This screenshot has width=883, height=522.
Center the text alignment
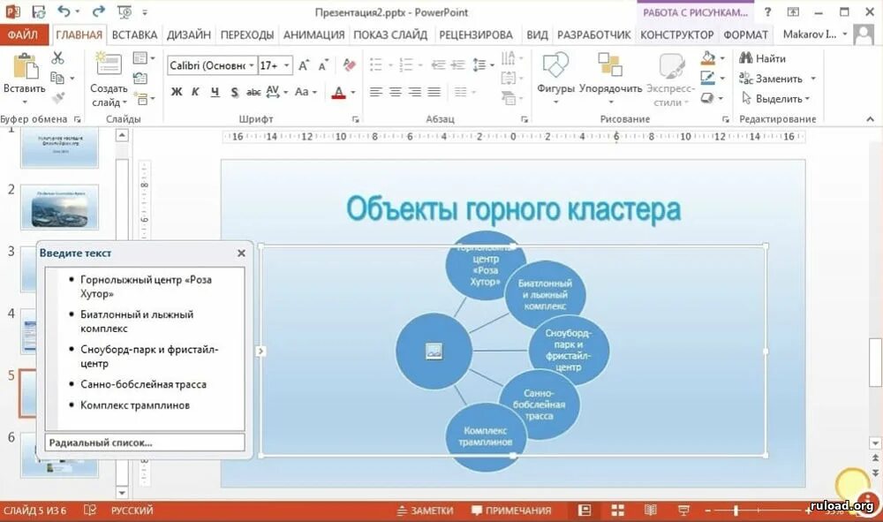[x=396, y=92]
